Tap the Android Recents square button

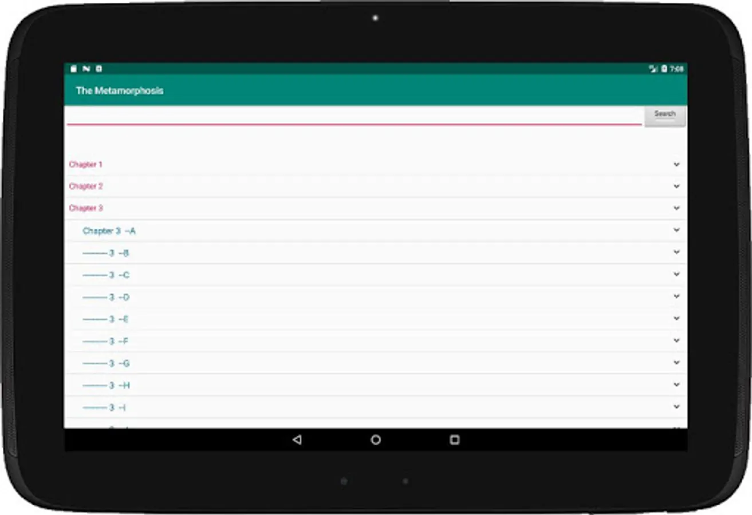coord(455,439)
